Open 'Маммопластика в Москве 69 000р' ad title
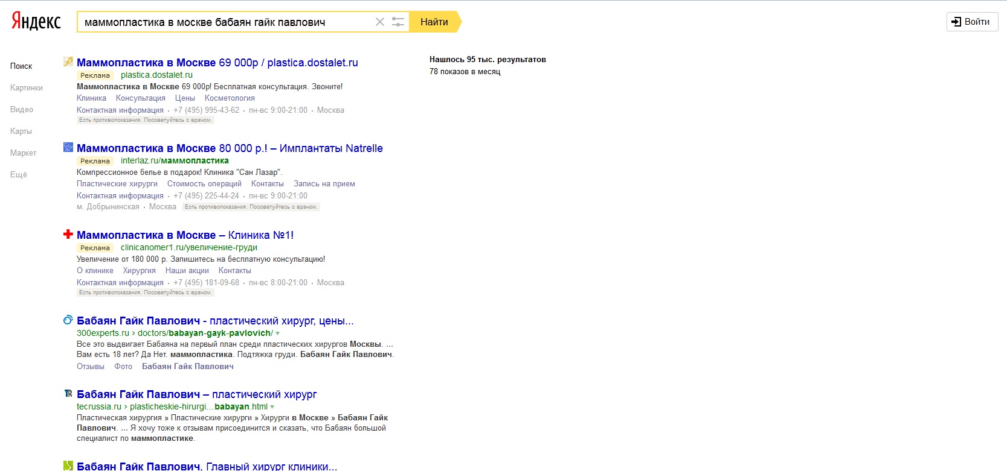1007x471 pixels. (217, 63)
